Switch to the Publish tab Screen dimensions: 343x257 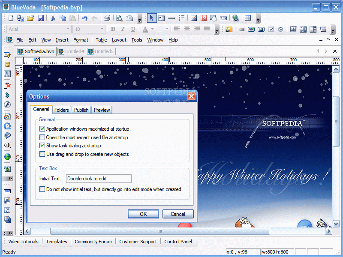(81, 110)
